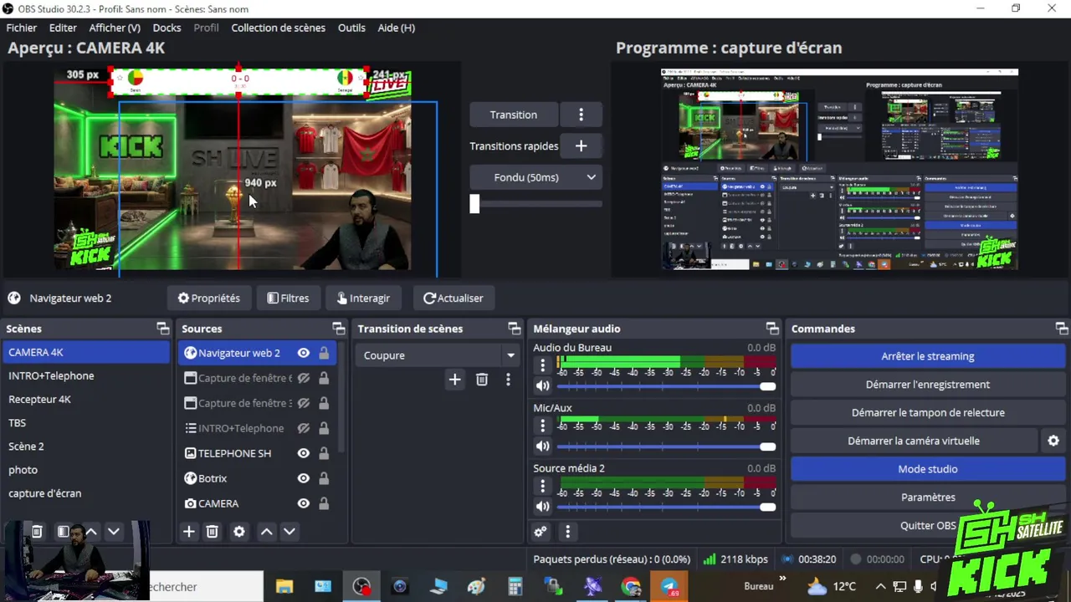Open the Fichier menu
1071x602 pixels.
tap(22, 28)
